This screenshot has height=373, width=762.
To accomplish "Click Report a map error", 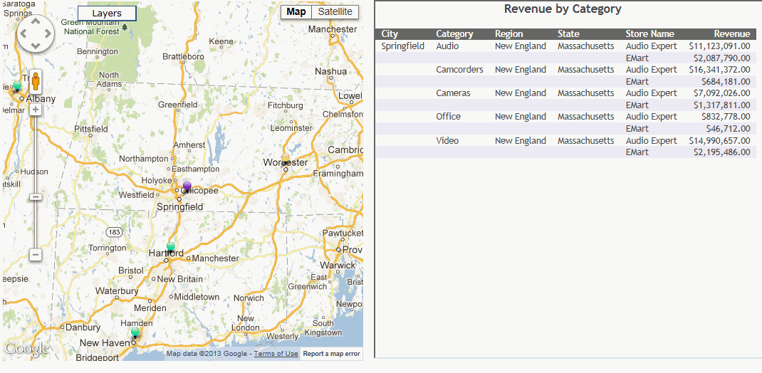I will tap(331, 354).
